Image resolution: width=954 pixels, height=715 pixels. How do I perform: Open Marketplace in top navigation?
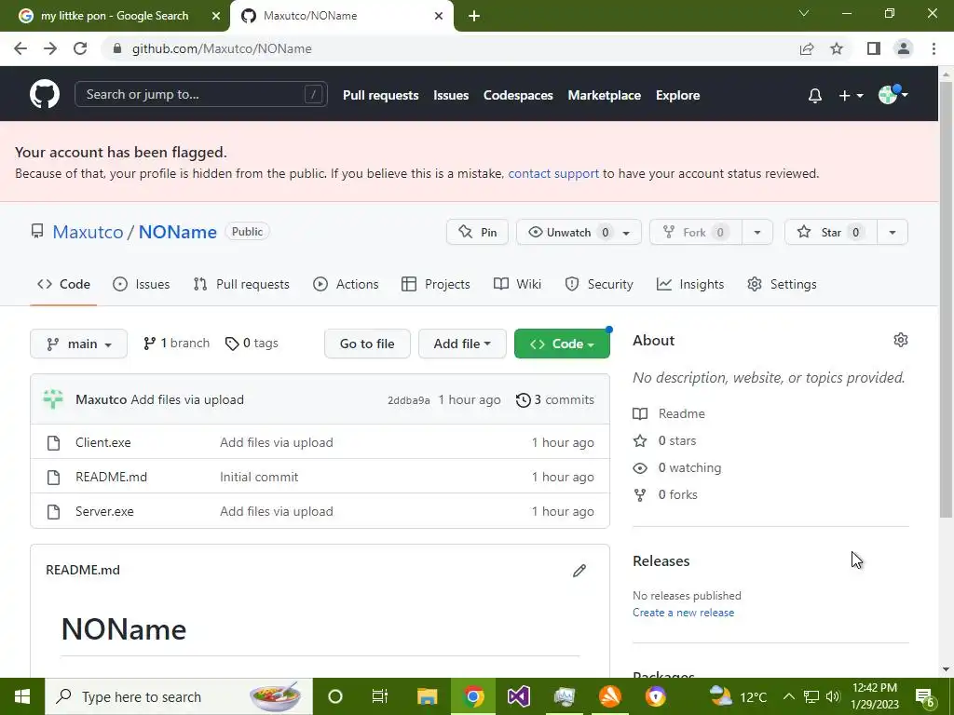pos(604,96)
